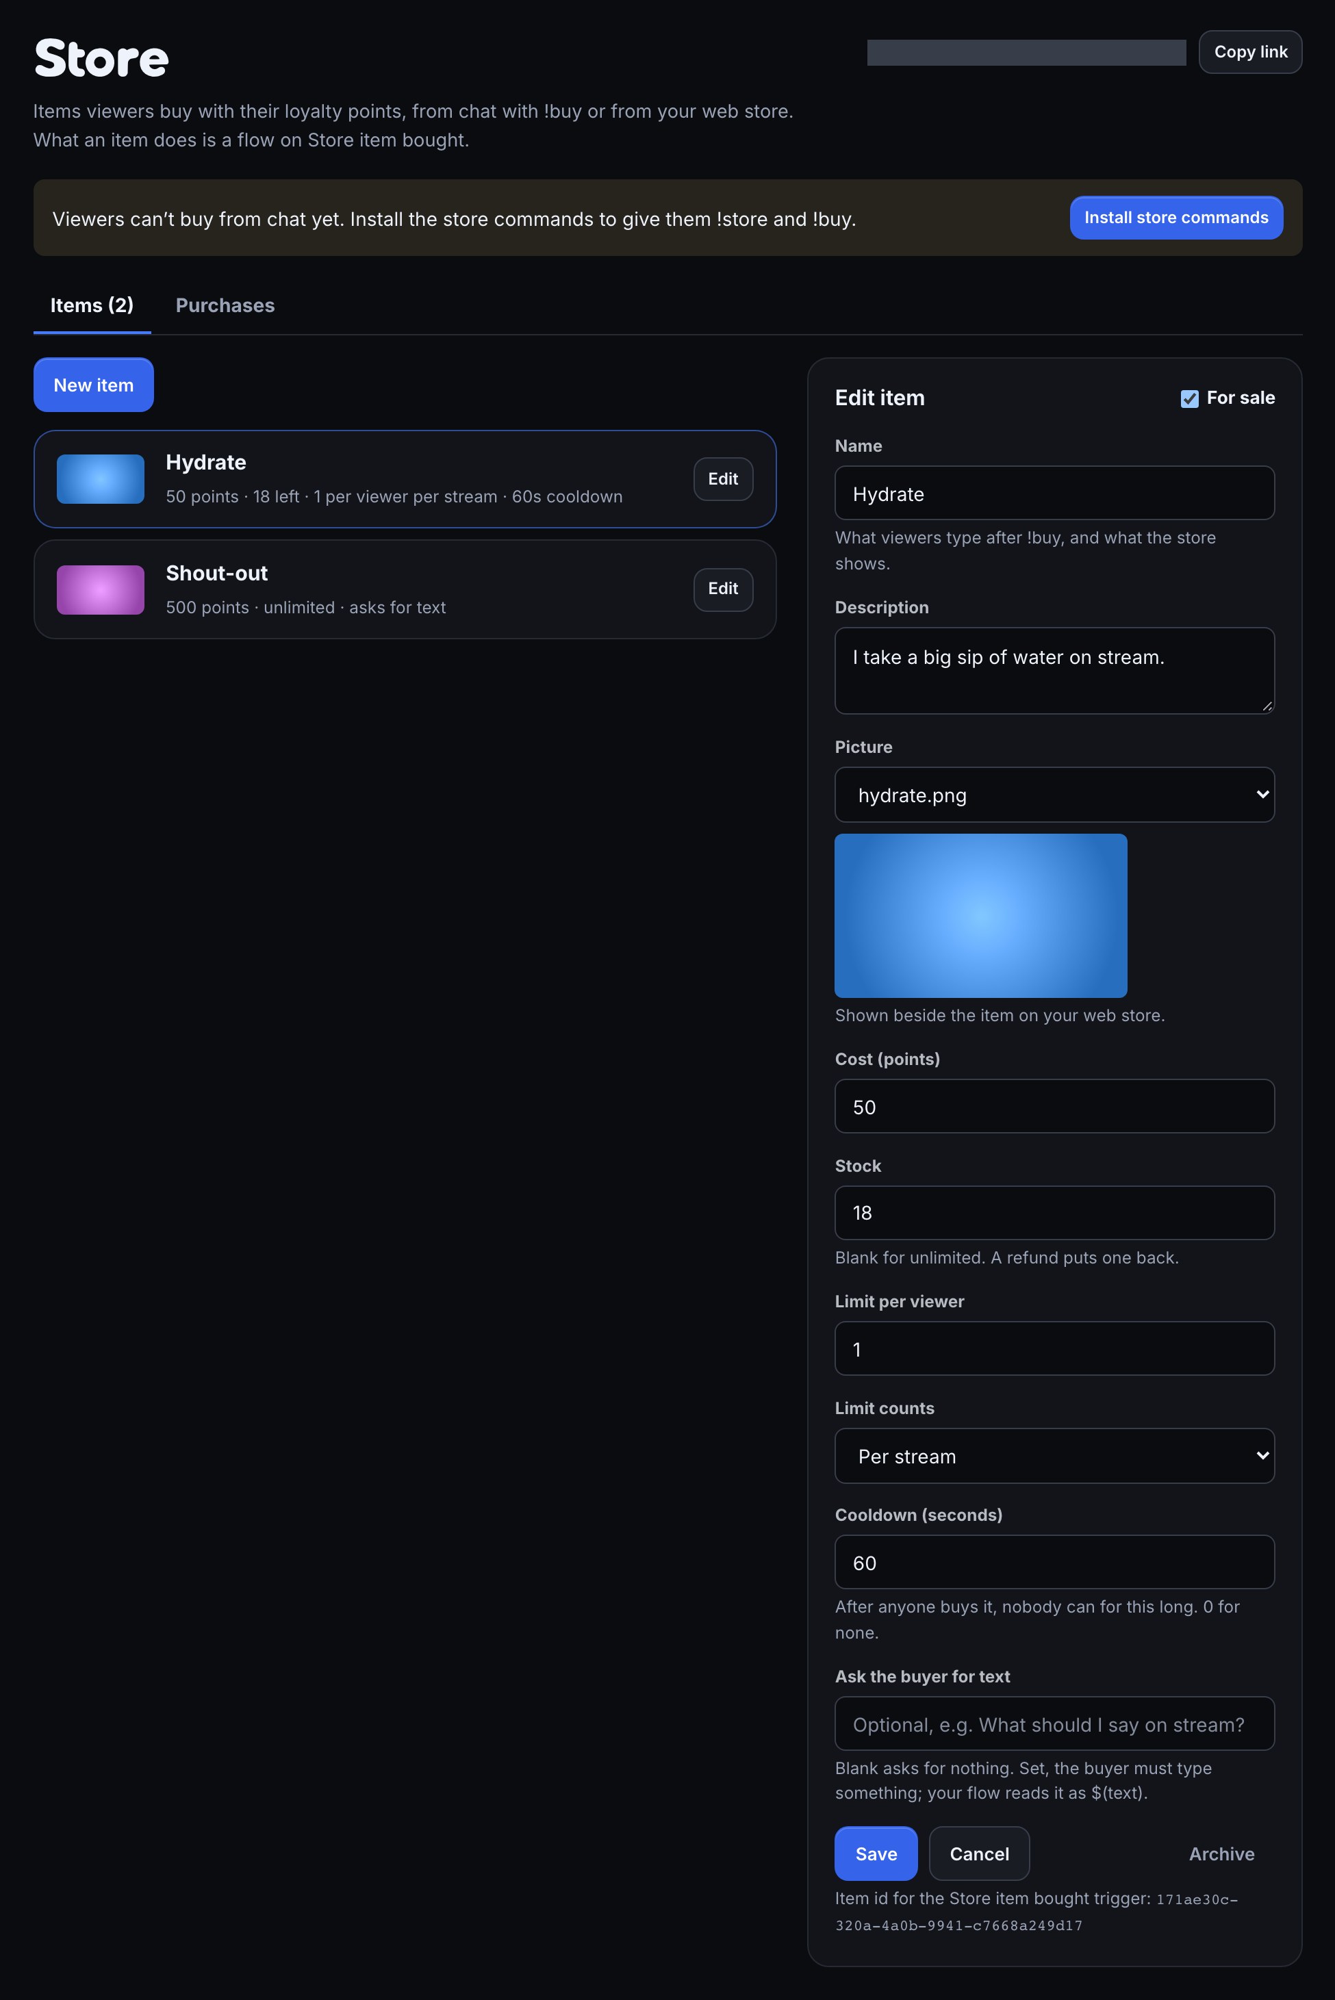Create a New item
The image size is (1335, 2000).
click(94, 385)
